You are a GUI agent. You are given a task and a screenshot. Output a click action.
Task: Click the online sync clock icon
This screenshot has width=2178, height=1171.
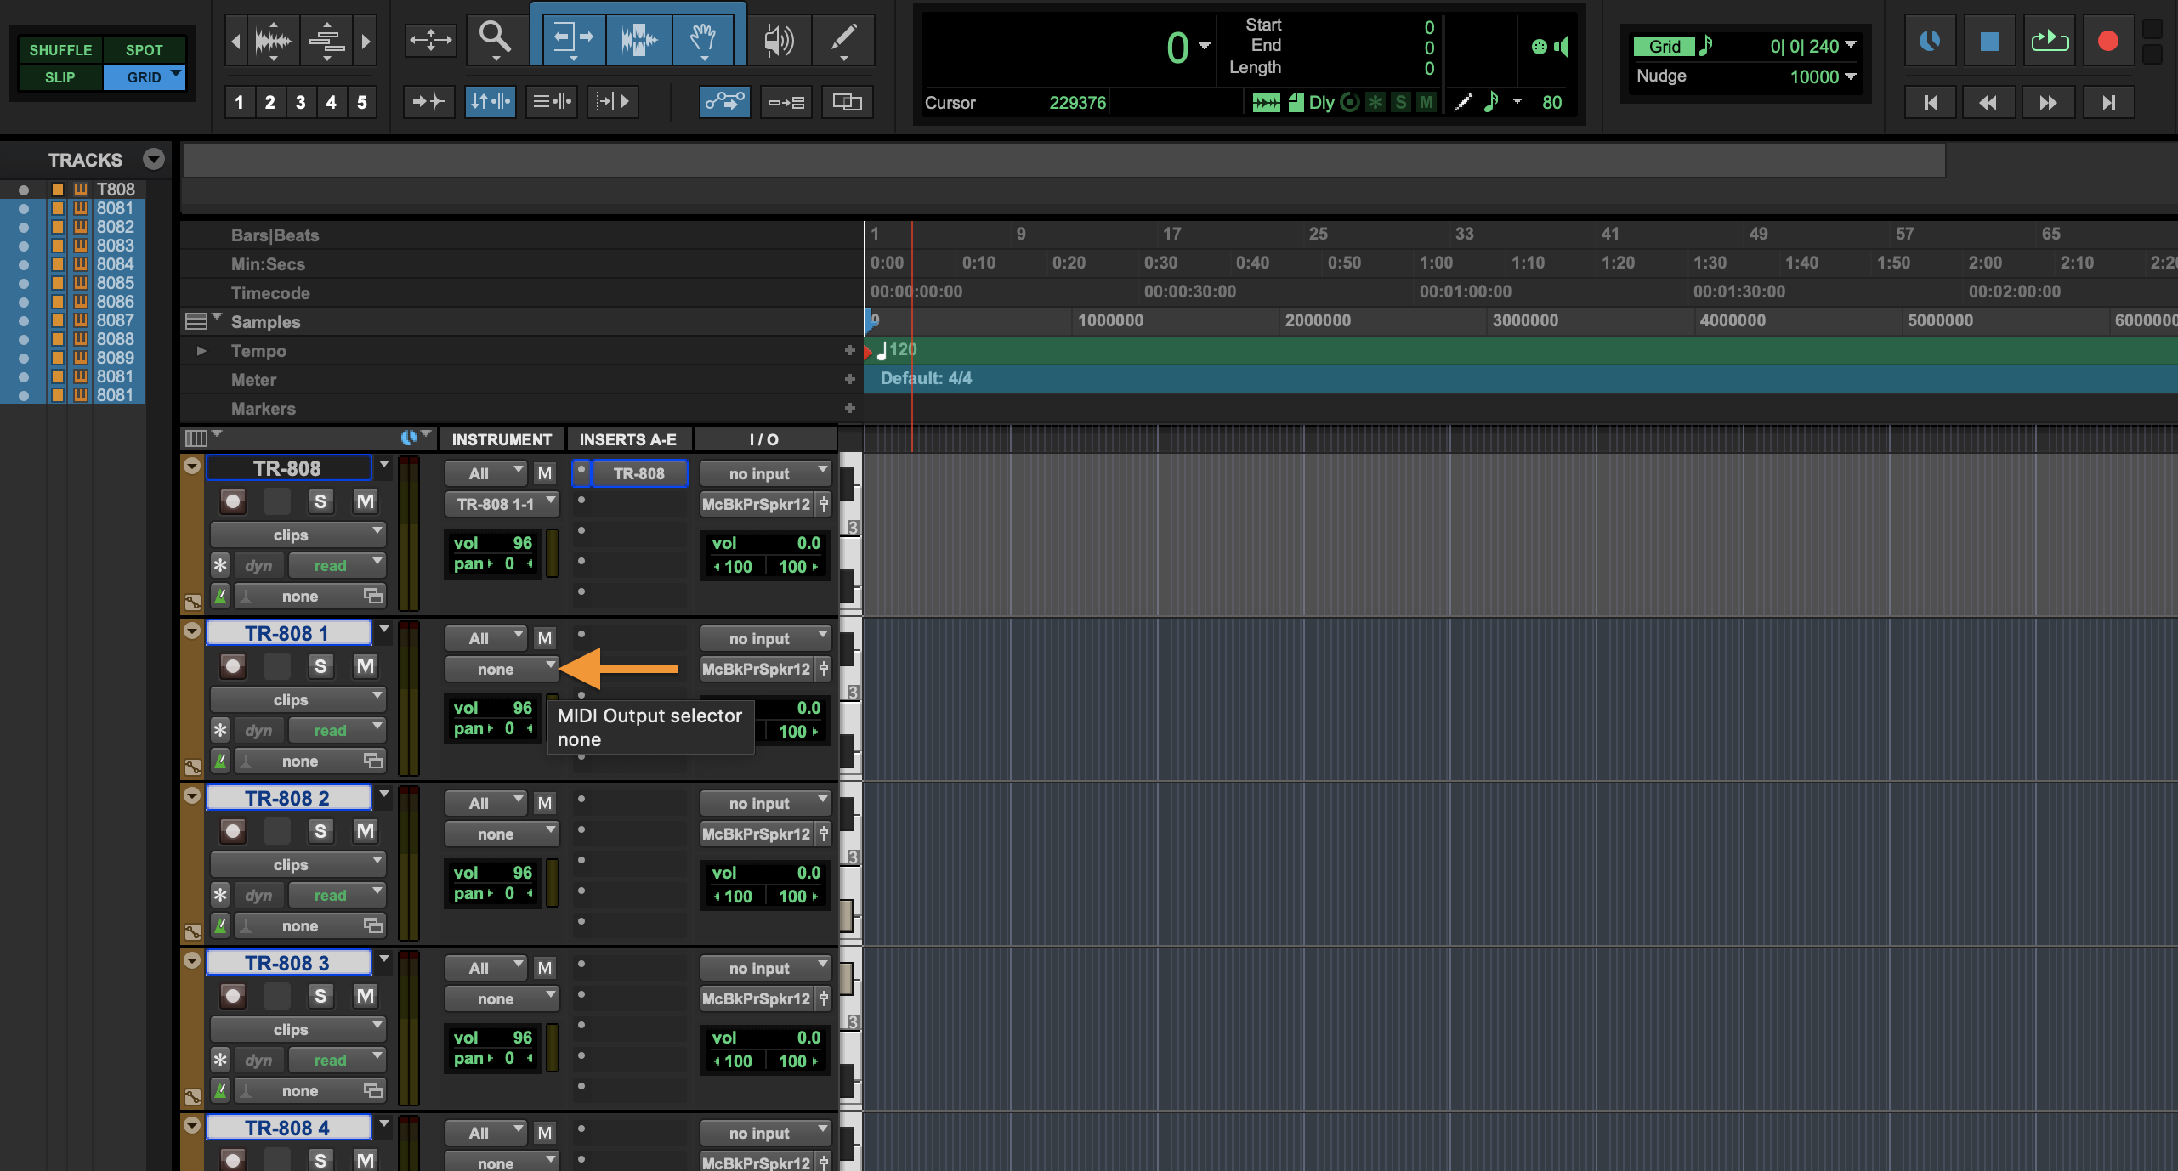[x=1931, y=41]
